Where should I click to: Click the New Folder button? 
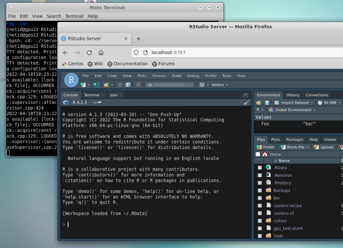point(265,147)
